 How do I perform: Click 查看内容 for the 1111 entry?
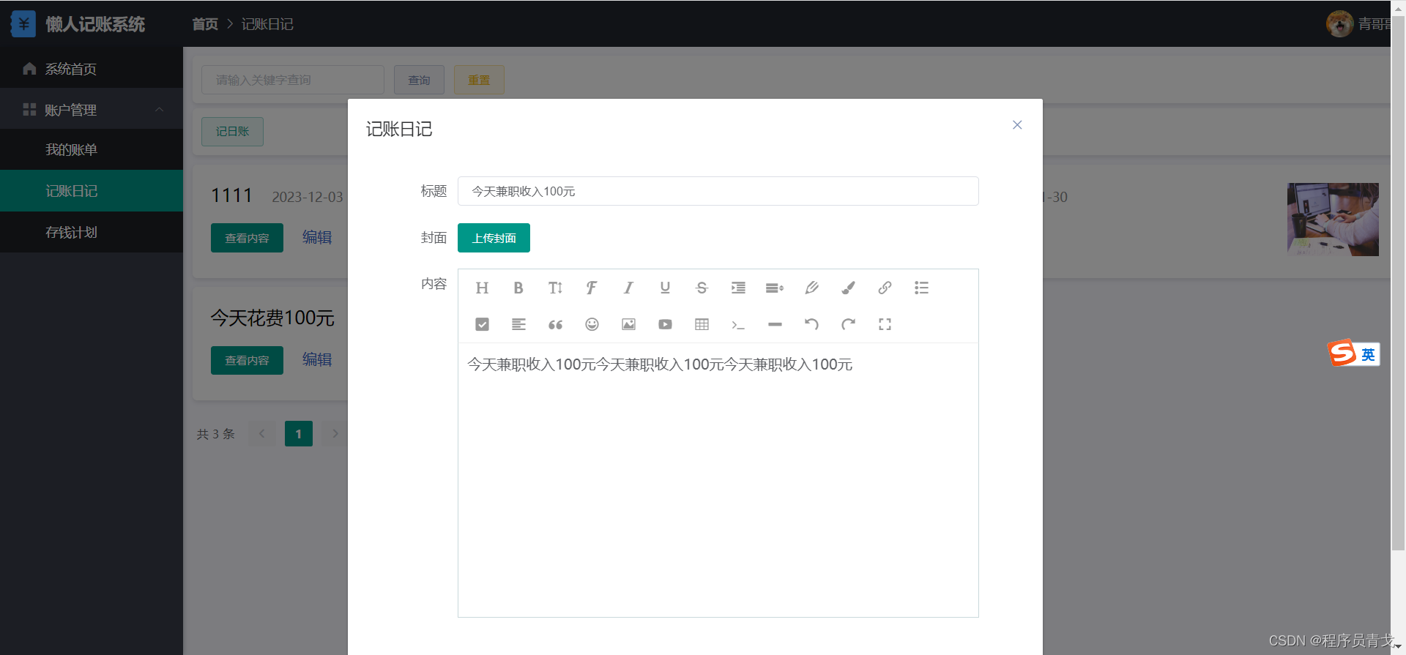pos(247,238)
